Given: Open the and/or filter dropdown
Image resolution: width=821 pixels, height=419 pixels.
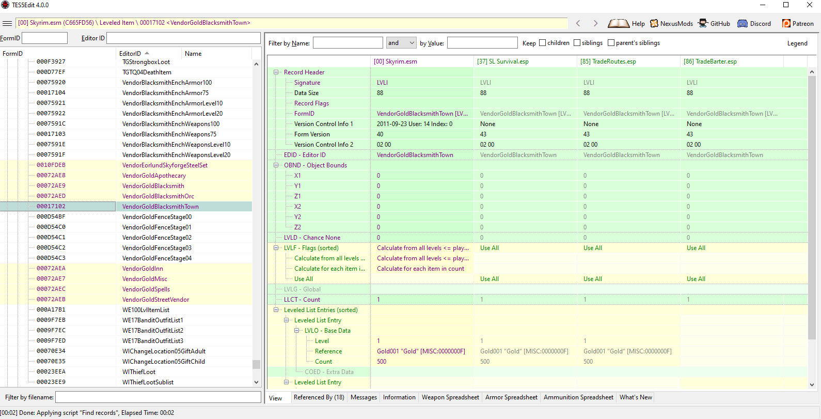Looking at the screenshot, I should click(401, 43).
